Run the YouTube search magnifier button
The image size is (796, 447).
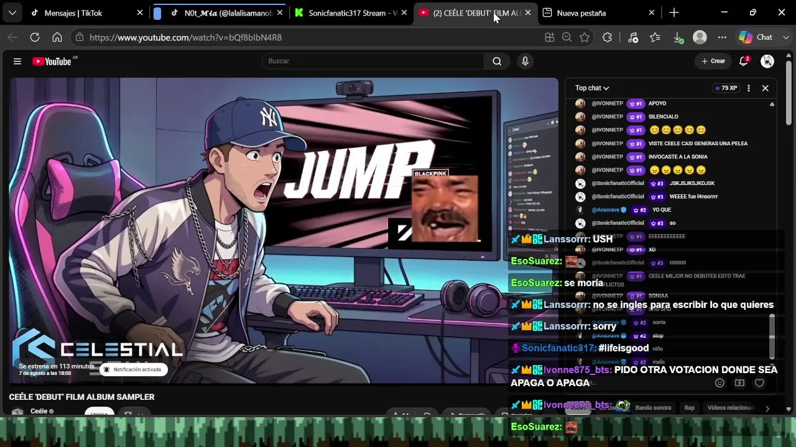point(497,61)
